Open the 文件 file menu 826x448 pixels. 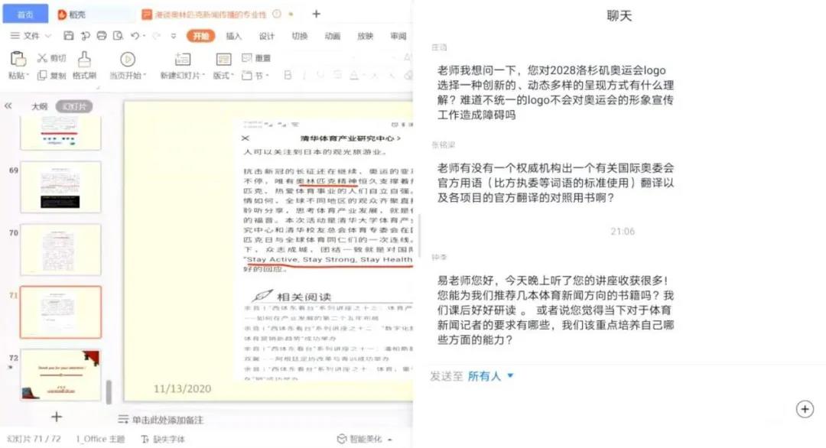point(31,35)
